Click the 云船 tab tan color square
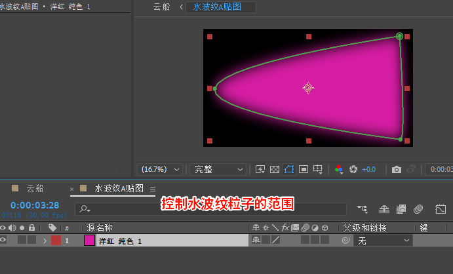This screenshot has height=274, width=453. (x=15, y=189)
